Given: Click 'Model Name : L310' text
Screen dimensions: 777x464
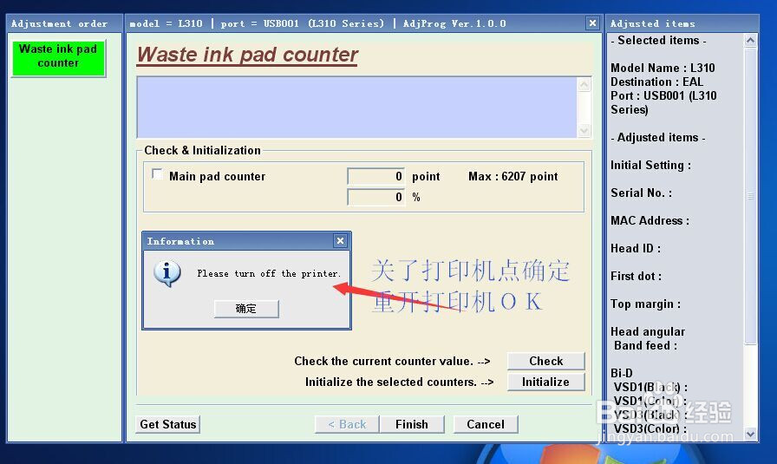Looking at the screenshot, I should click(x=663, y=68).
